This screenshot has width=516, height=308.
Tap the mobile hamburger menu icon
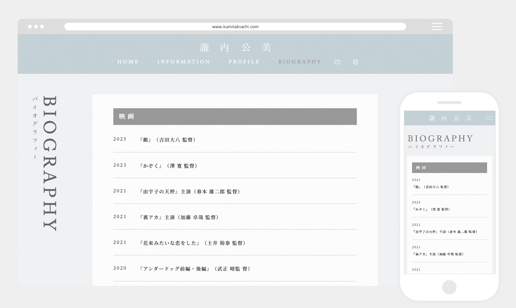pyautogui.click(x=489, y=118)
